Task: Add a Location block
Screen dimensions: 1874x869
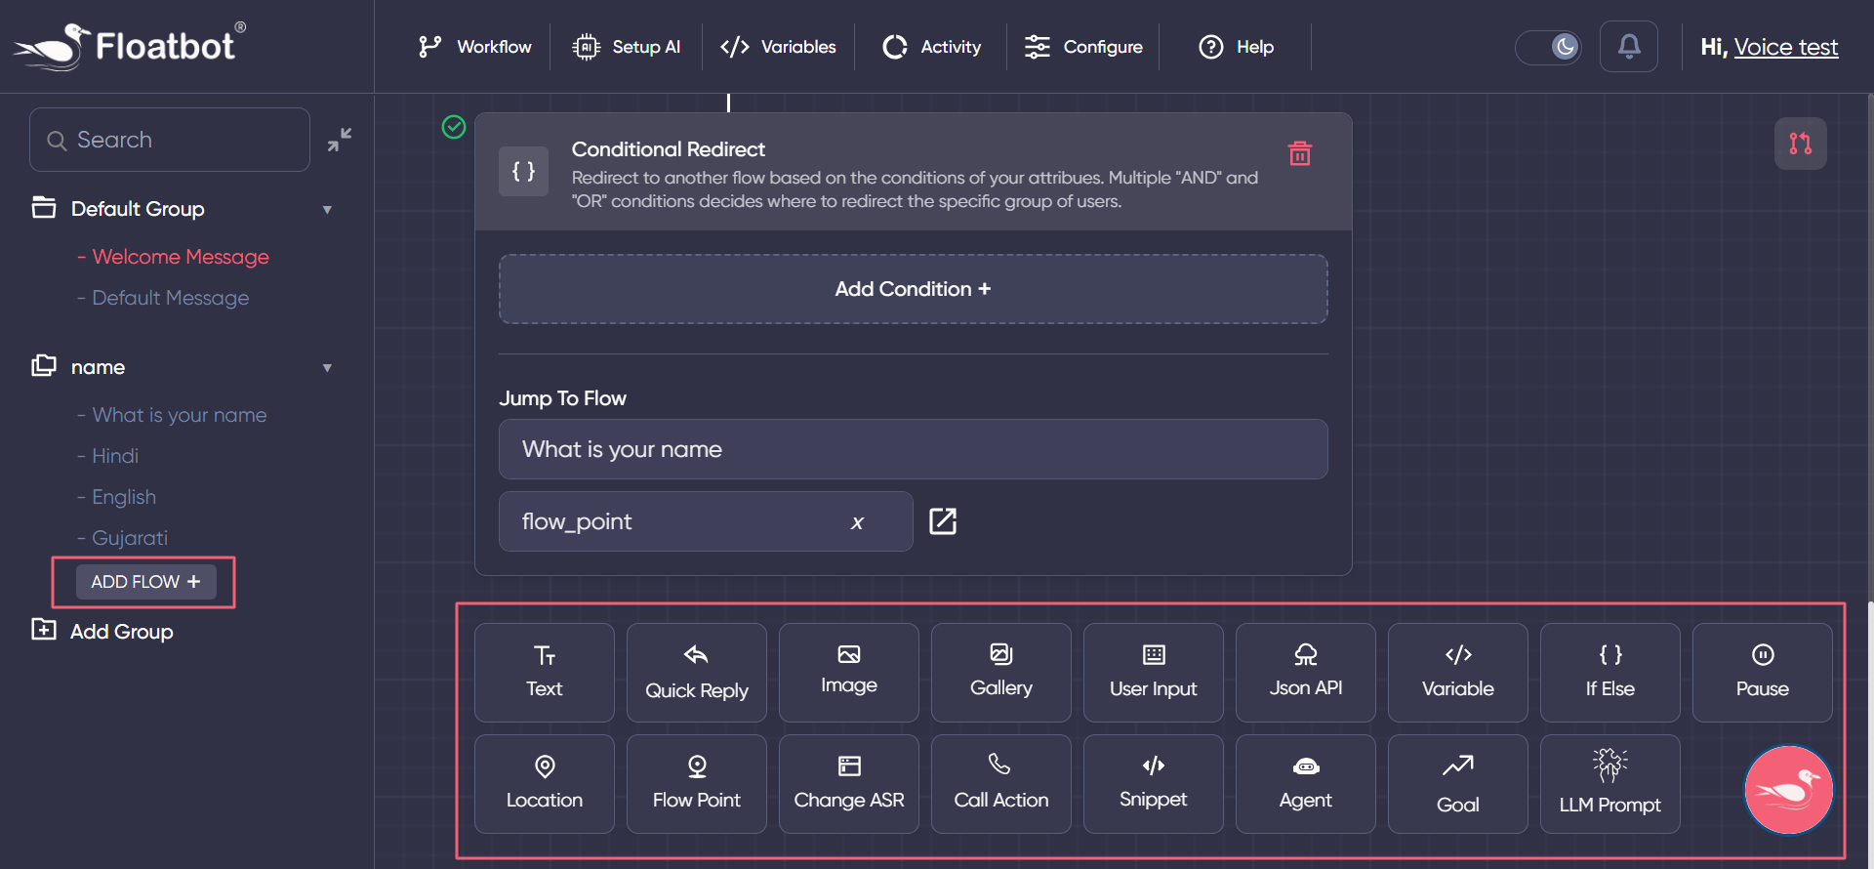Action: pos(545,784)
